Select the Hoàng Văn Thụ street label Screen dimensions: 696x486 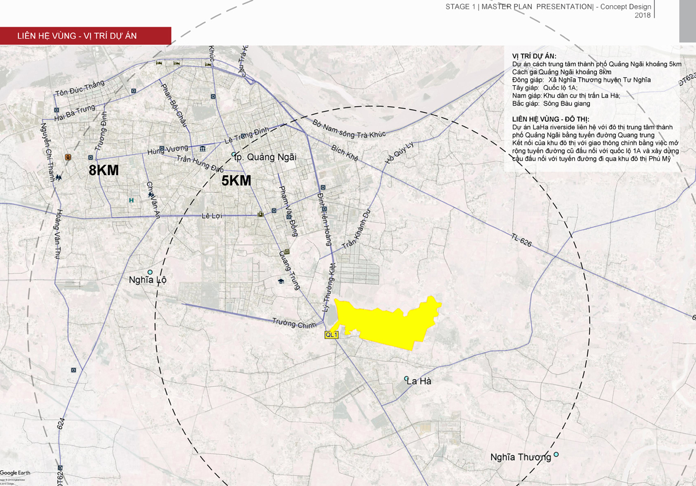click(x=57, y=235)
